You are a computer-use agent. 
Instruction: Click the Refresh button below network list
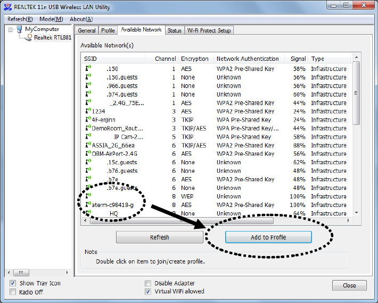(160, 237)
